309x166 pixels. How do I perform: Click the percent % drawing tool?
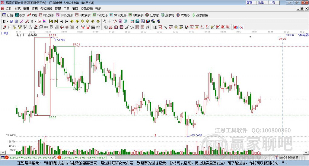(166, 27)
